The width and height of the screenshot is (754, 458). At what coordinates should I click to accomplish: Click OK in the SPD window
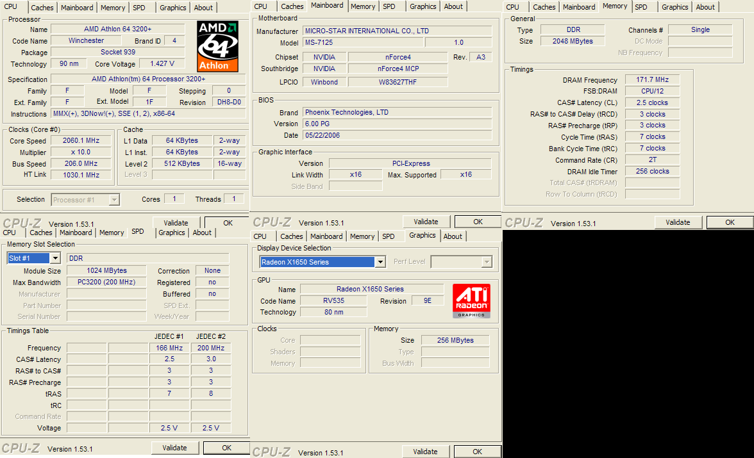pyautogui.click(x=226, y=447)
